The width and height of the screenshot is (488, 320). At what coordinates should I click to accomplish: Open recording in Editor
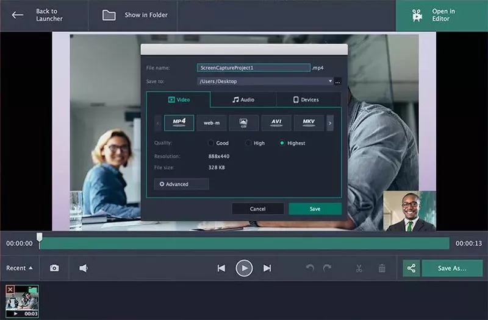pos(442,15)
